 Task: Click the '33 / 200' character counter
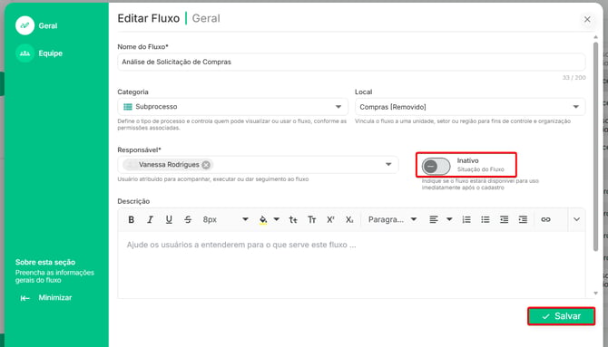(574, 77)
